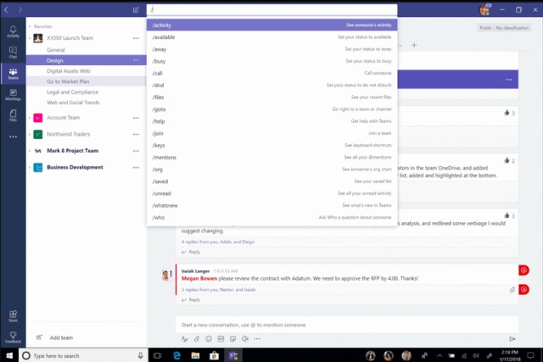Open options on the purple banner
The height and width of the screenshot is (362, 543).
click(x=508, y=80)
